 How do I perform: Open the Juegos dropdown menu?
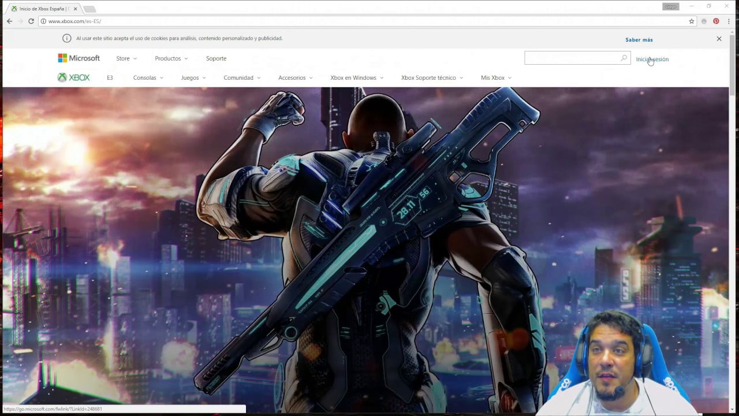coord(193,77)
